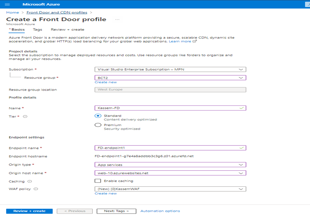Viewport: 310px width, 217px height.
Task: Switch to the Review + create tab
Action: point(67,30)
